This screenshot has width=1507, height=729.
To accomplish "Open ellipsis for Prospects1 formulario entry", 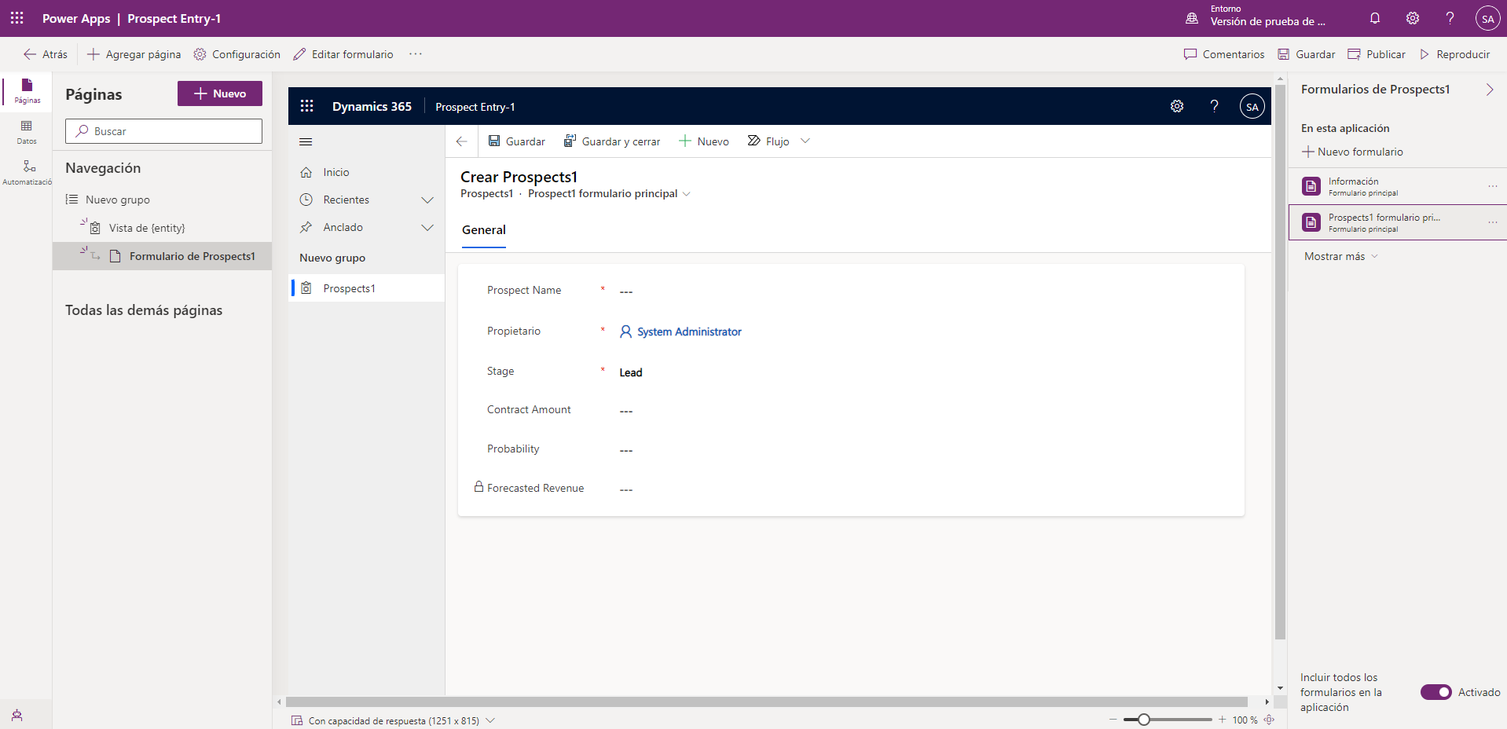I will 1492,222.
